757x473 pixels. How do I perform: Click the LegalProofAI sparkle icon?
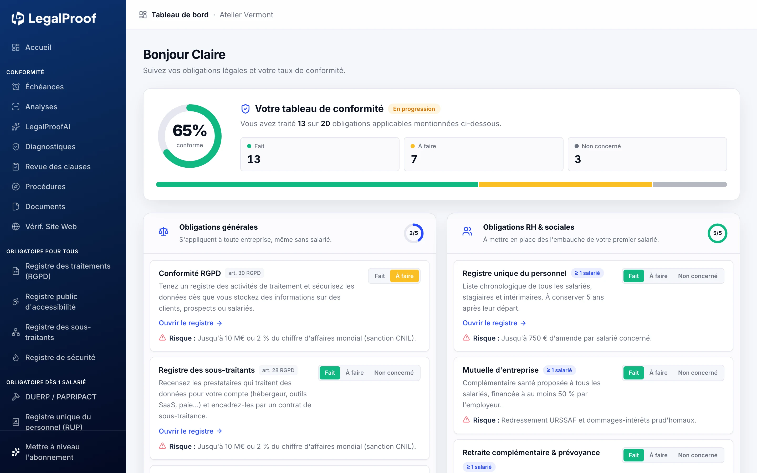[16, 127]
